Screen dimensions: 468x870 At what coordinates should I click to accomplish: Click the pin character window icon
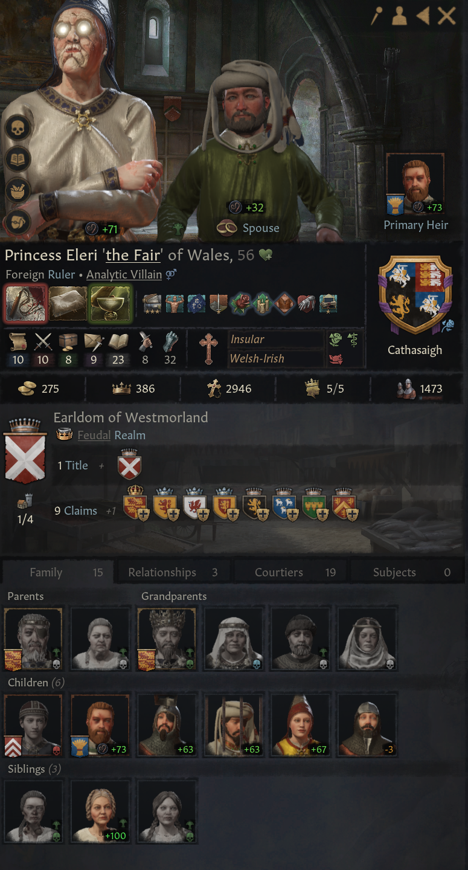pos(377,16)
